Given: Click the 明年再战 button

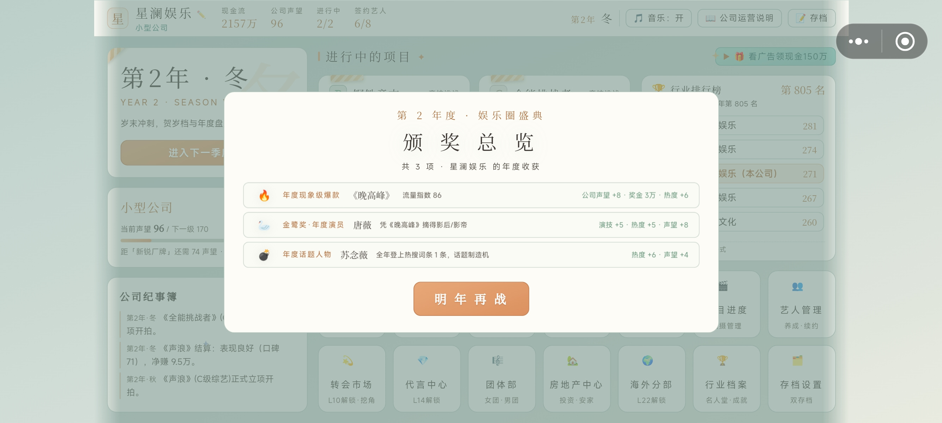Looking at the screenshot, I should [471, 299].
